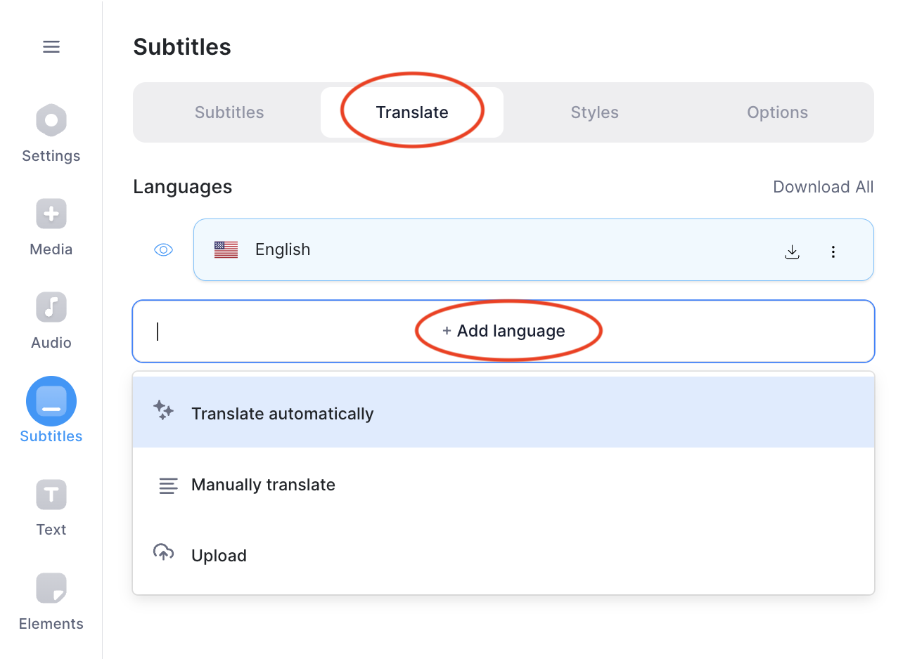The height and width of the screenshot is (659, 910).
Task: Switch to the Styles tab
Action: coord(594,112)
